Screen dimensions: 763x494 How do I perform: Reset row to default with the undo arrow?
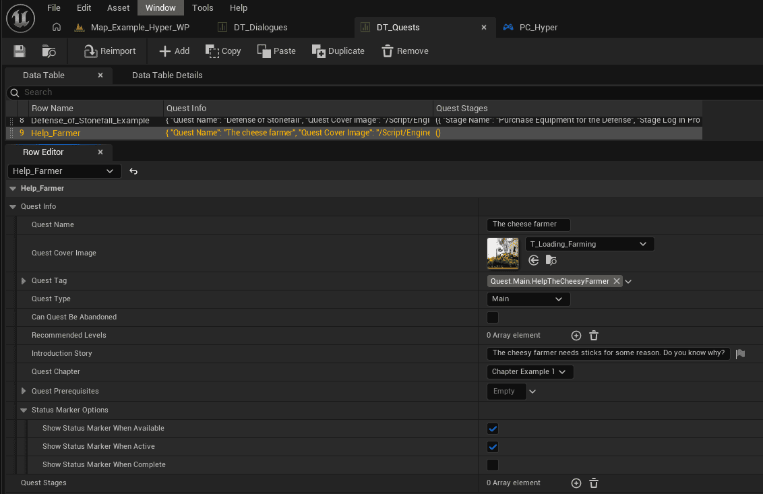[x=133, y=171]
